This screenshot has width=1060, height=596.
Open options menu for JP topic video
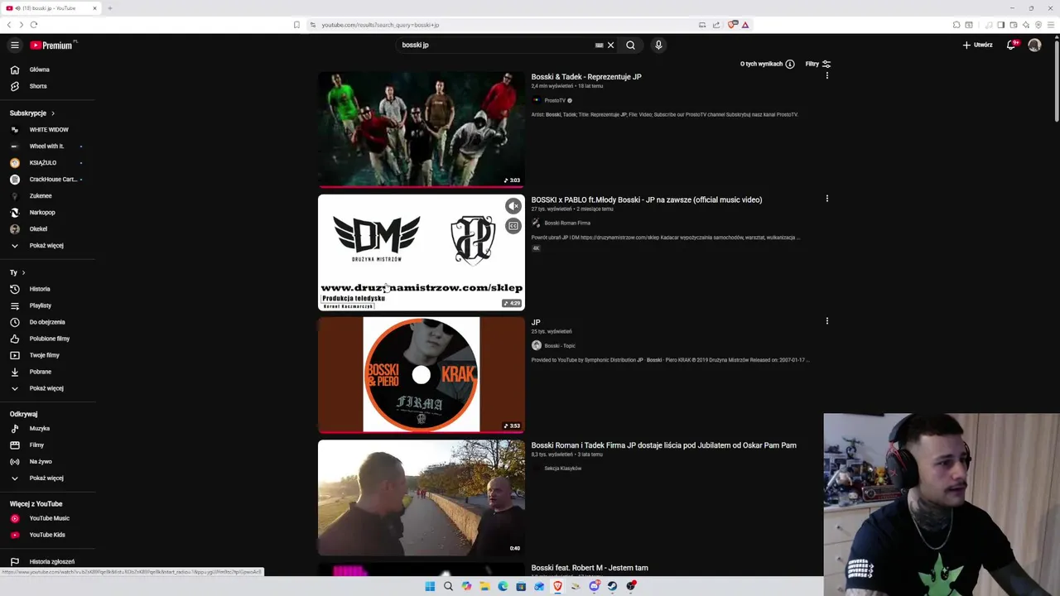coord(826,321)
